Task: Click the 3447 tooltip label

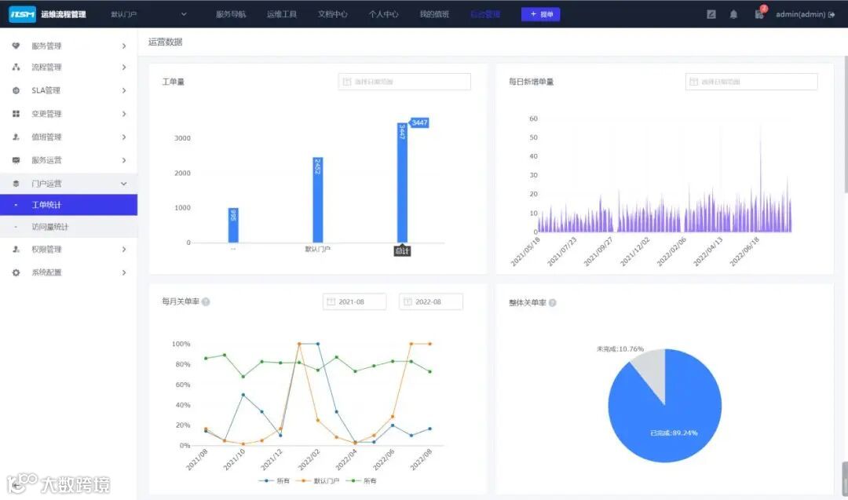Action: 419,122
